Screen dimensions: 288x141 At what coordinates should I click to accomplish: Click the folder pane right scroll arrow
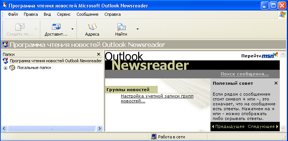(99, 128)
